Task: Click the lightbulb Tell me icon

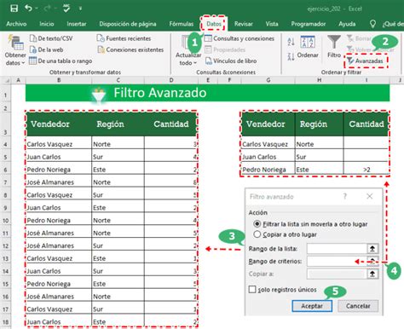Action: (372, 24)
